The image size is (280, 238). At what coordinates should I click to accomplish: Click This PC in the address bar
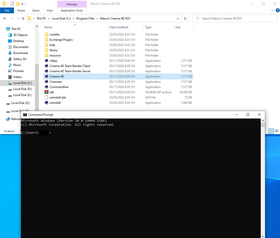point(41,18)
